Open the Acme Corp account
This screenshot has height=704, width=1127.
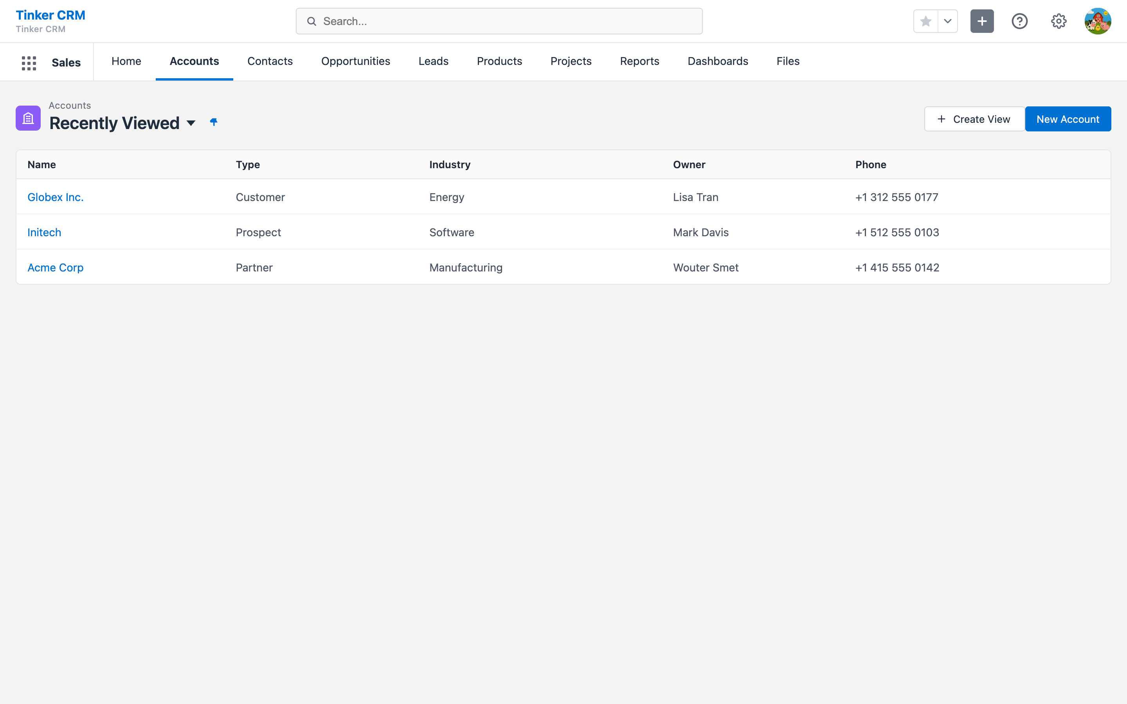click(x=56, y=268)
